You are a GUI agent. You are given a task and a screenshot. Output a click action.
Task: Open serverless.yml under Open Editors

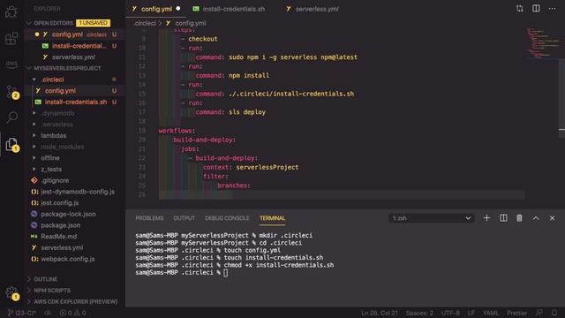74,57
